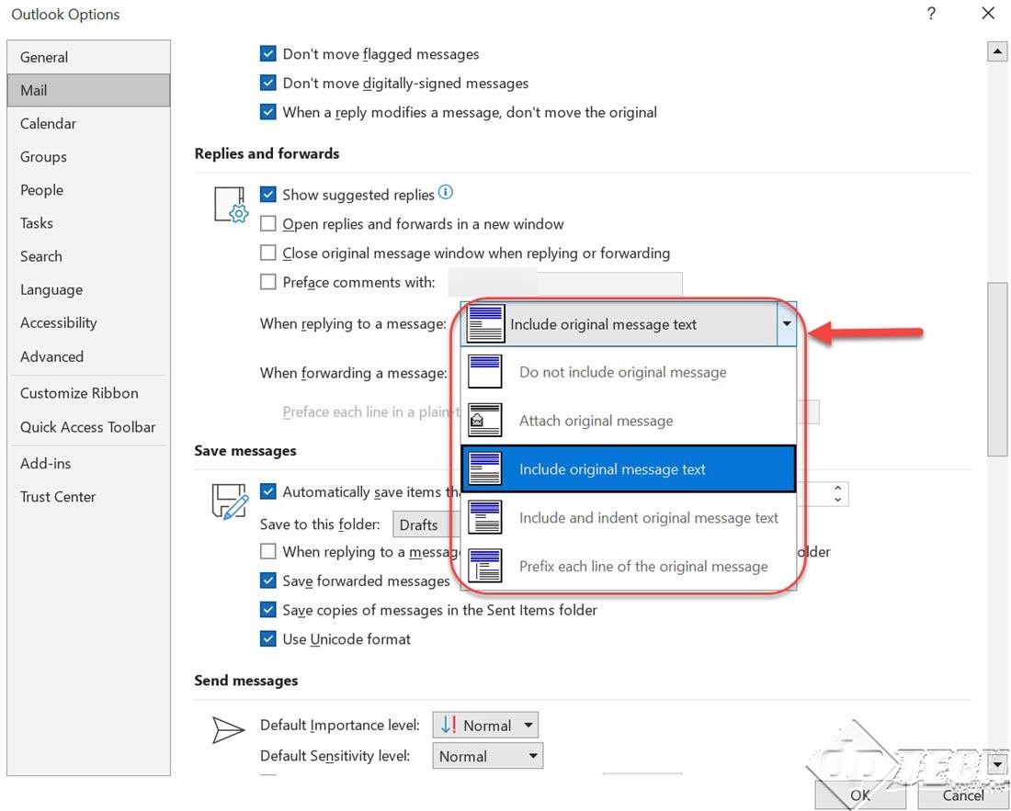This screenshot has width=1011, height=811.
Task: Click the Save messages floppy disk icon
Action: (x=230, y=501)
